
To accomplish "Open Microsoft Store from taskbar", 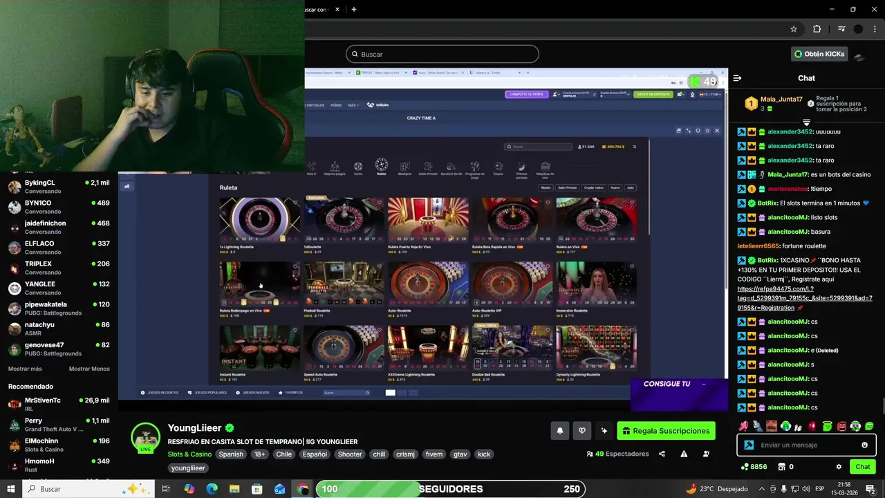I will [257, 489].
